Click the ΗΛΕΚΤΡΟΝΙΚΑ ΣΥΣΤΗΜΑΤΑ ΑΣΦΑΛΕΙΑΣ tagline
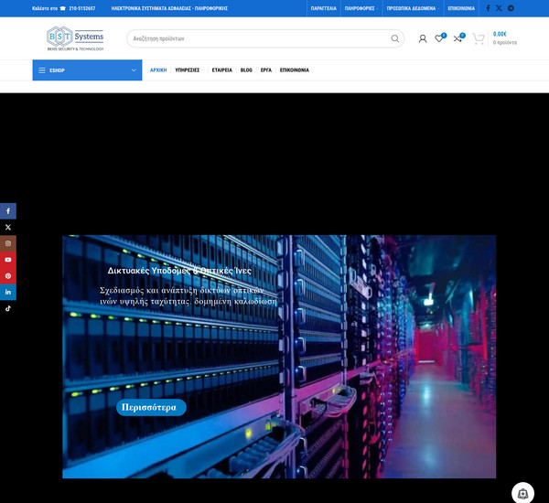The image size is (549, 503). (x=169, y=8)
